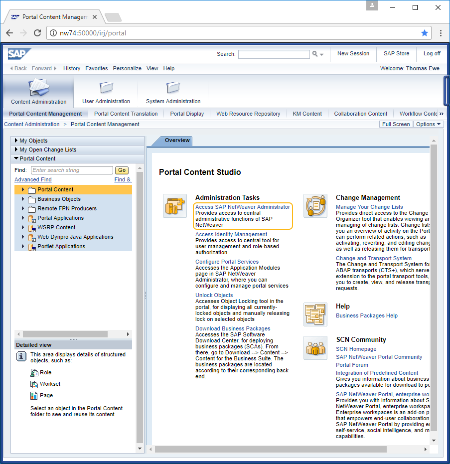Open the Favorites menu
Image resolution: width=450 pixels, height=464 pixels.
[x=97, y=68]
